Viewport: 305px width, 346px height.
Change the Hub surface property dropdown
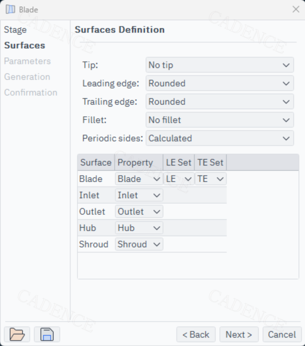pyautogui.click(x=139, y=228)
